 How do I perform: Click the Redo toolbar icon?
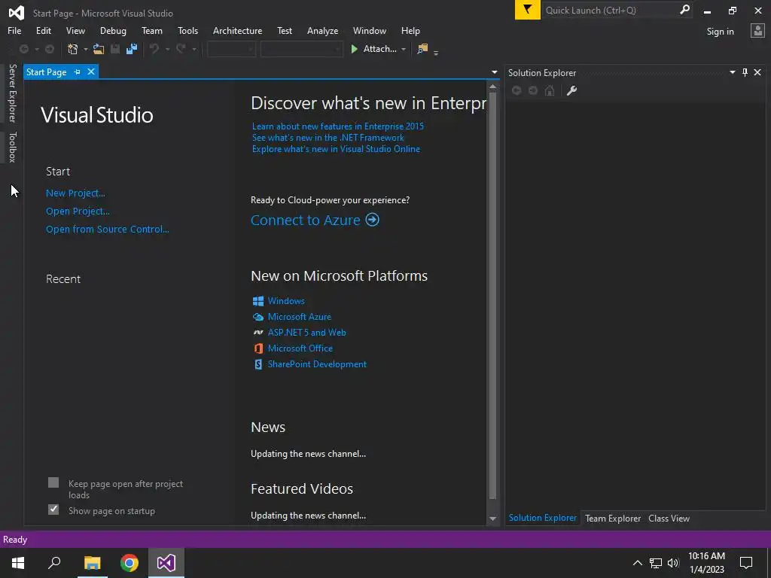pyautogui.click(x=181, y=49)
